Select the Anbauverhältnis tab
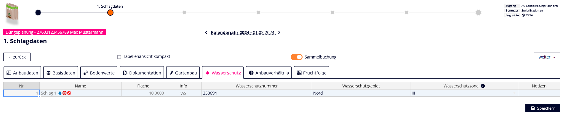Screen dimensions: 563x117 [269, 73]
